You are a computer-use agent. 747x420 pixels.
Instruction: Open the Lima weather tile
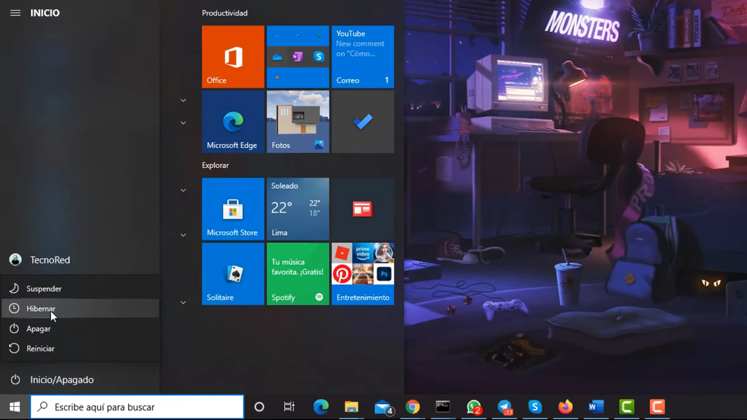[298, 209]
